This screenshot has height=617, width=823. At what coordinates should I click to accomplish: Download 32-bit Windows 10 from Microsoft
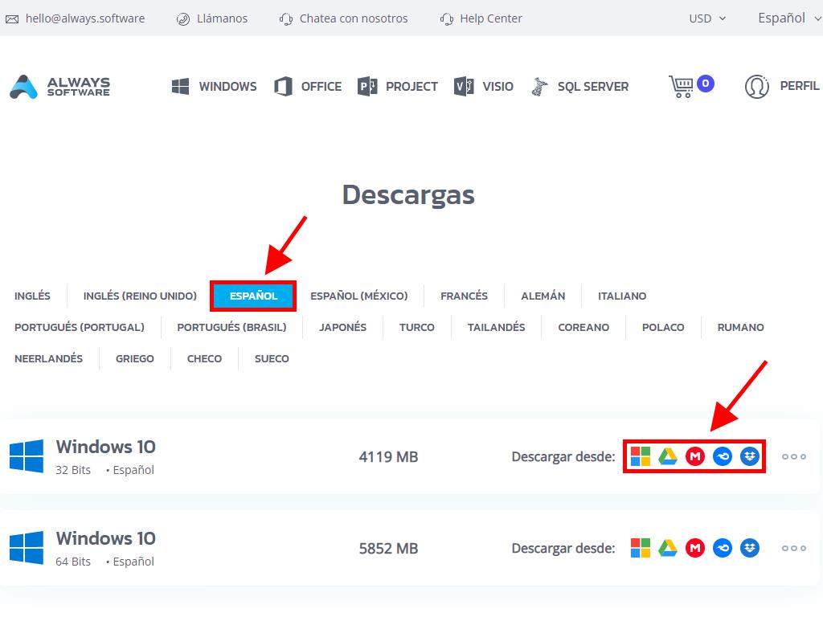(640, 456)
